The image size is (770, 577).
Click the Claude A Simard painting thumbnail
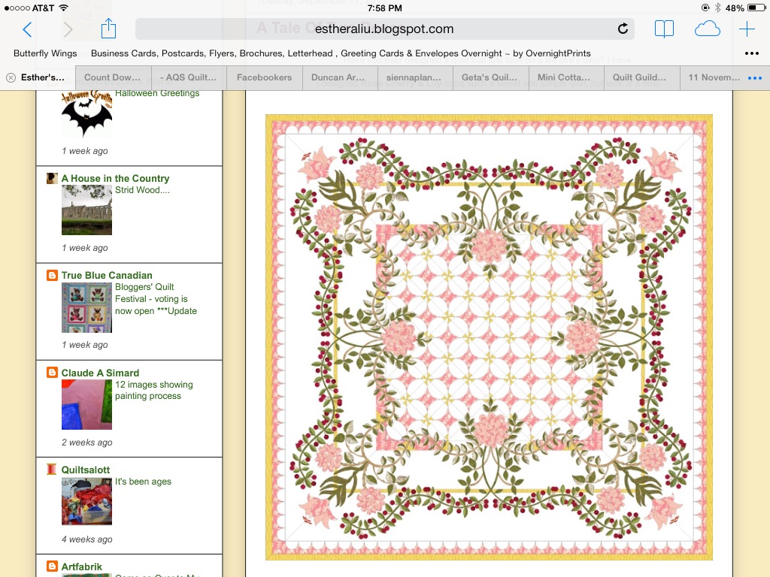(87, 404)
